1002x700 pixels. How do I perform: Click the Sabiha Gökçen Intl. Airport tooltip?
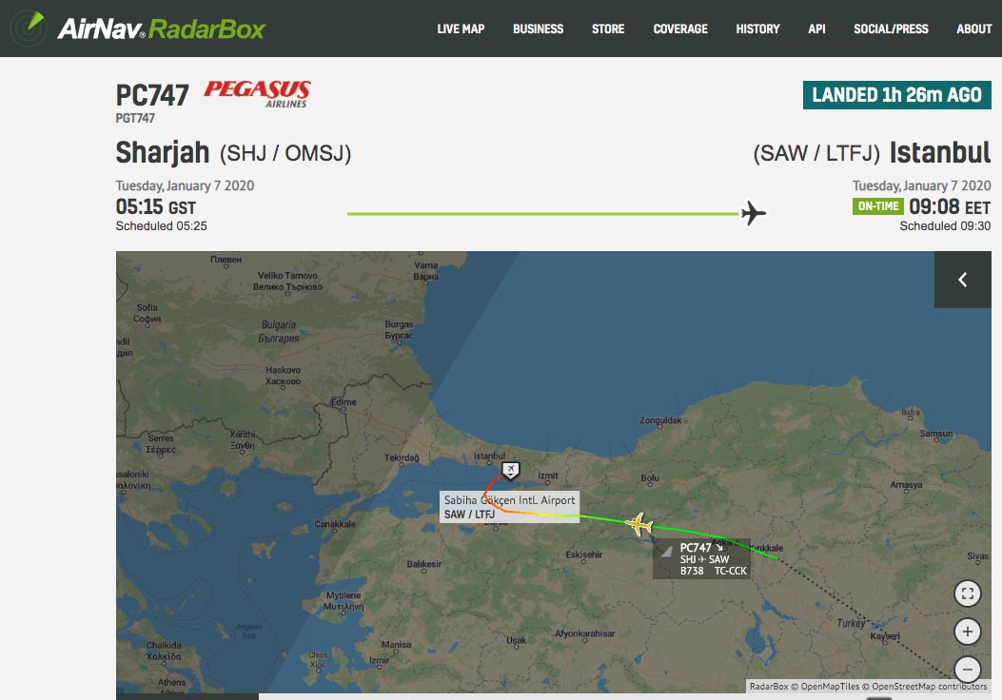(x=509, y=507)
